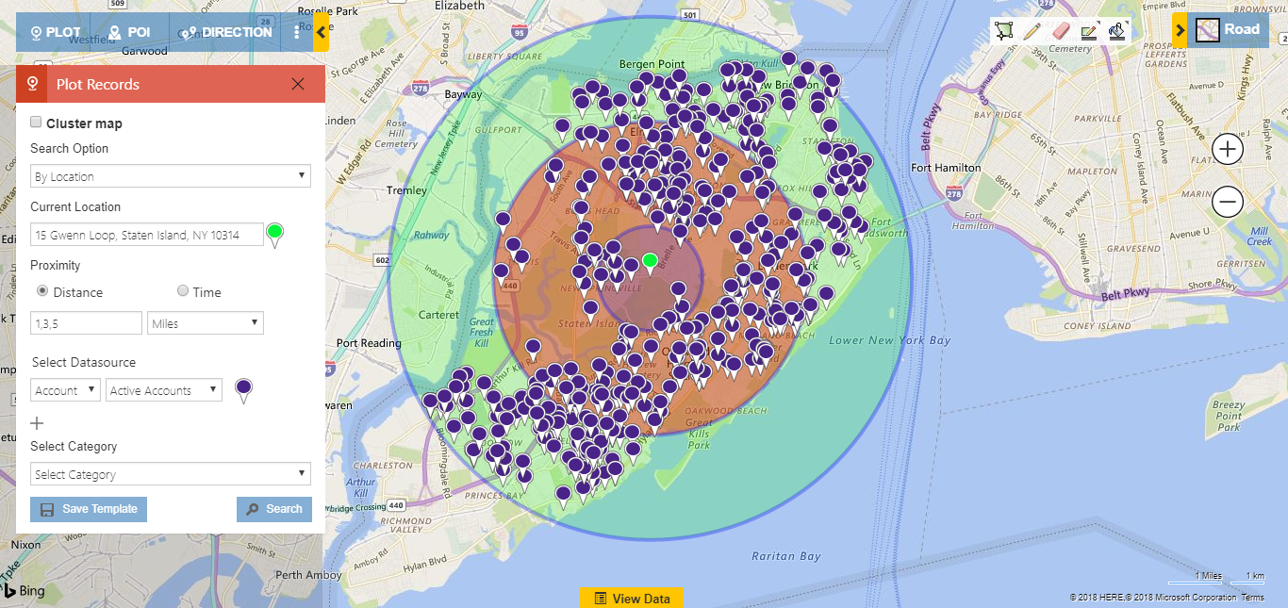Switch to the DIRECTION tab

tap(226, 32)
